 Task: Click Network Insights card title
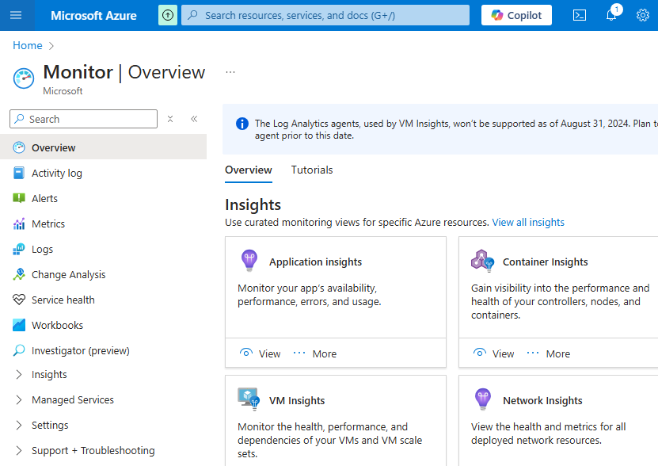click(x=542, y=400)
